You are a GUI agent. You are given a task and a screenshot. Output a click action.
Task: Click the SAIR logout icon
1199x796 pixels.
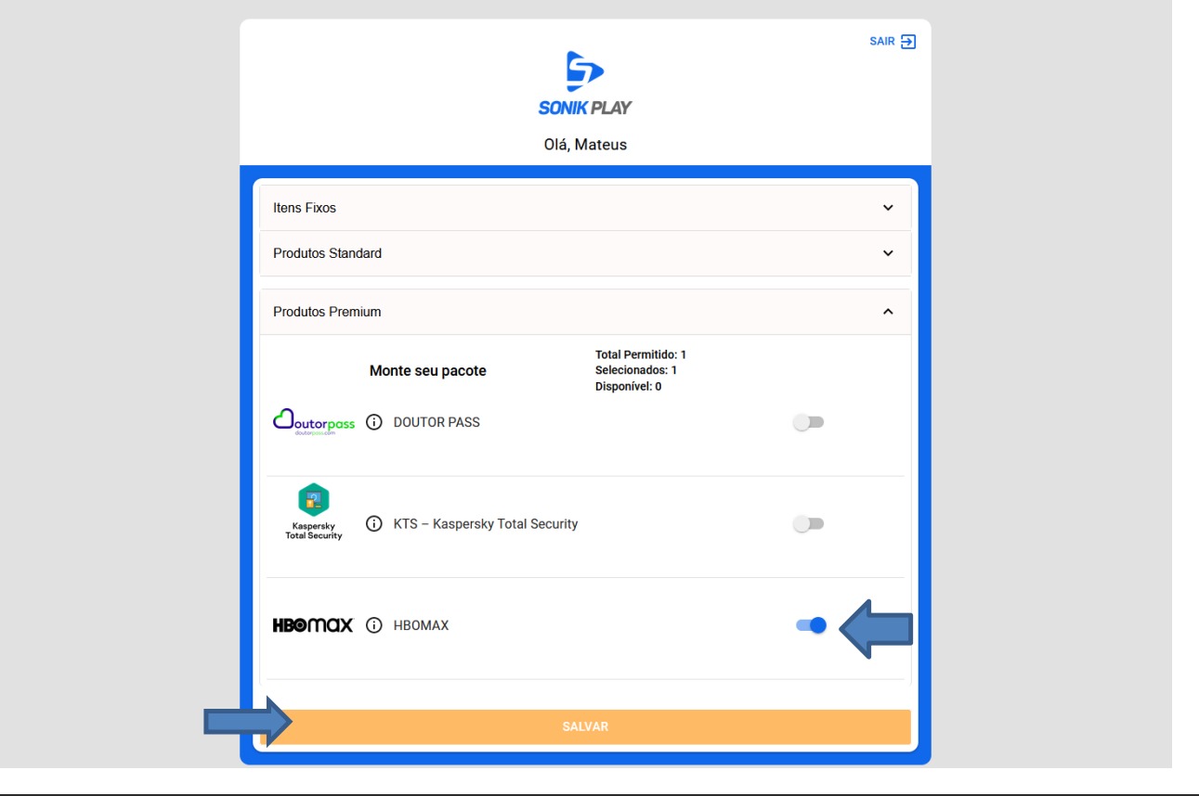tap(908, 42)
